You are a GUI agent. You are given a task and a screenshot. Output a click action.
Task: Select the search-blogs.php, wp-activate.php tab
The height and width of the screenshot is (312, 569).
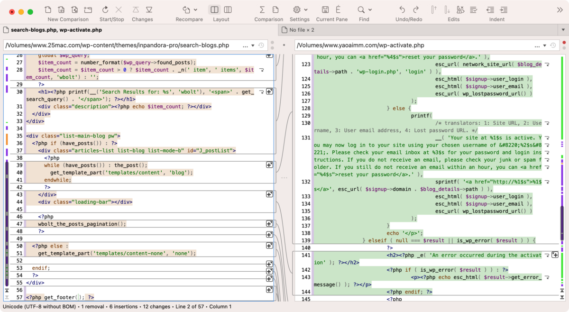[139, 30]
